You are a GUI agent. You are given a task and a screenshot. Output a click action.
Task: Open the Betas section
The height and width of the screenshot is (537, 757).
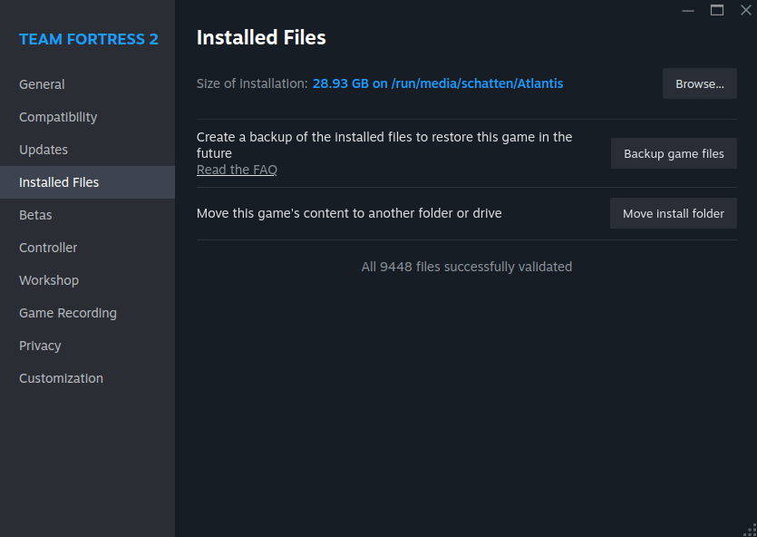pos(35,215)
